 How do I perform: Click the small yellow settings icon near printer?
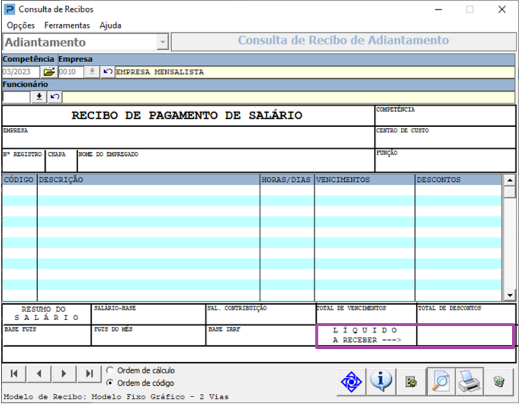(x=411, y=382)
